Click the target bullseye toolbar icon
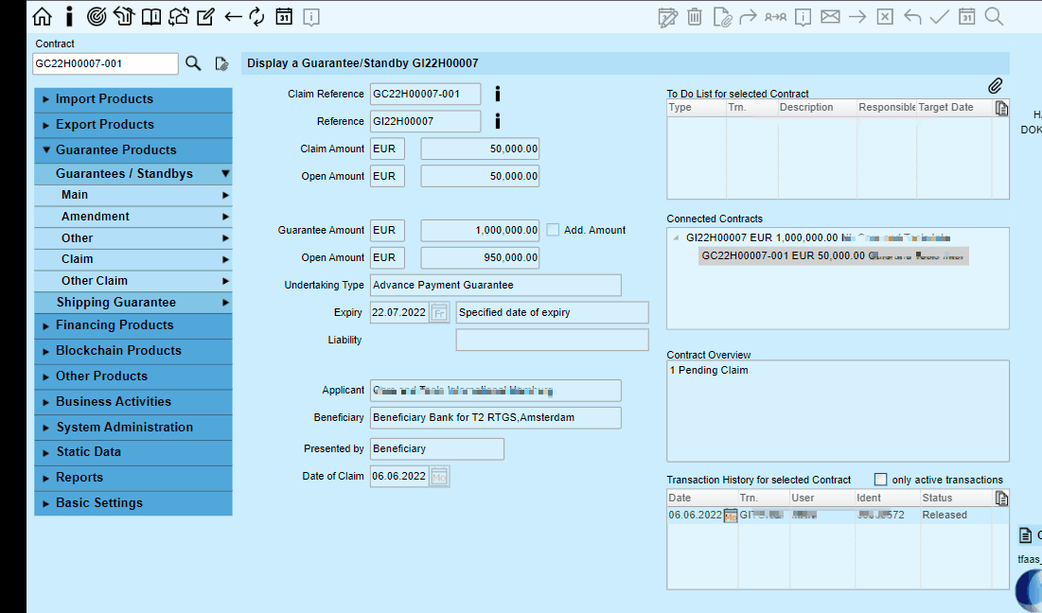The height and width of the screenshot is (613, 1042). click(x=97, y=17)
